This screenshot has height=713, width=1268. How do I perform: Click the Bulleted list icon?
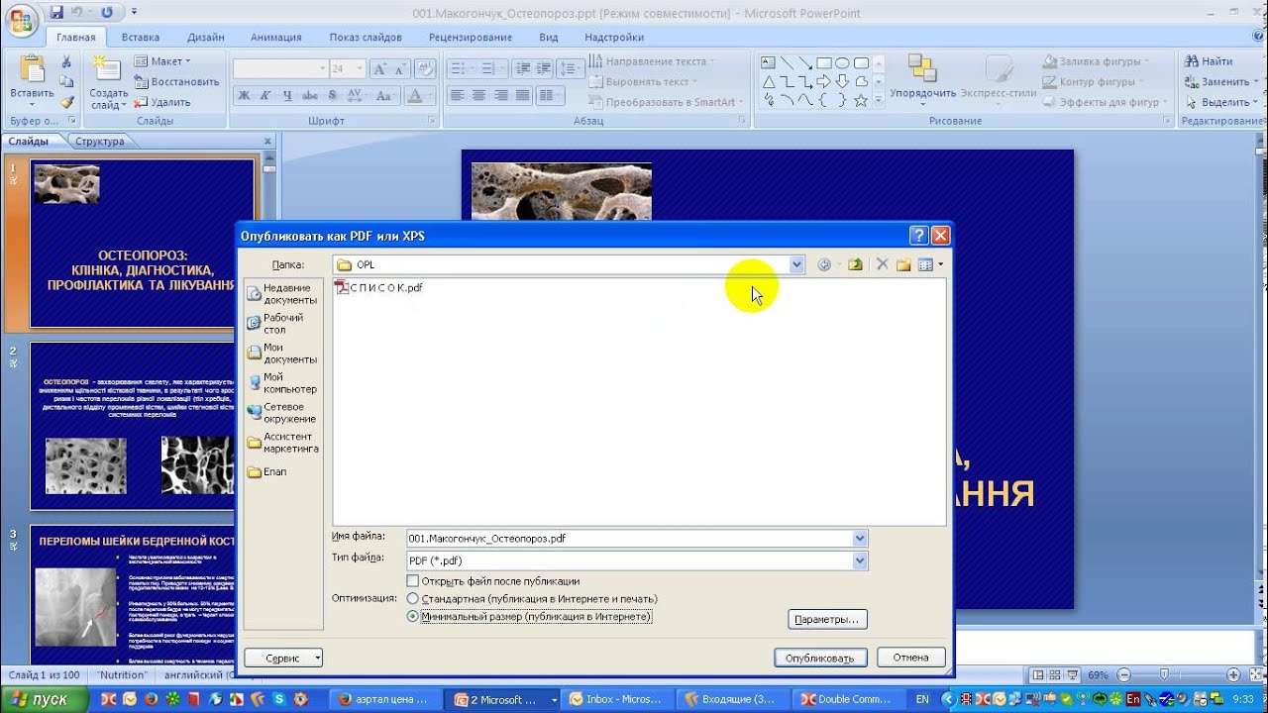460,69
